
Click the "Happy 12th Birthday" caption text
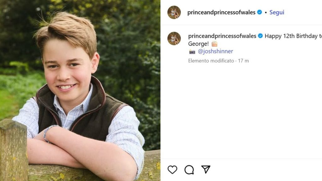291,36
